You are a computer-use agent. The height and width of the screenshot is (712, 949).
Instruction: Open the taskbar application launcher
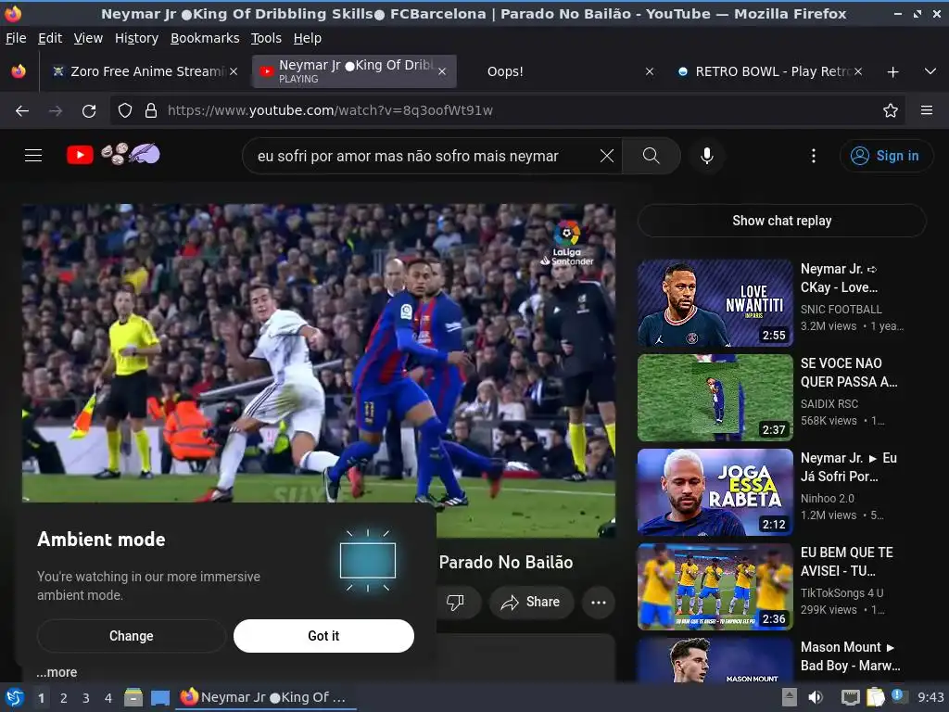click(15, 697)
